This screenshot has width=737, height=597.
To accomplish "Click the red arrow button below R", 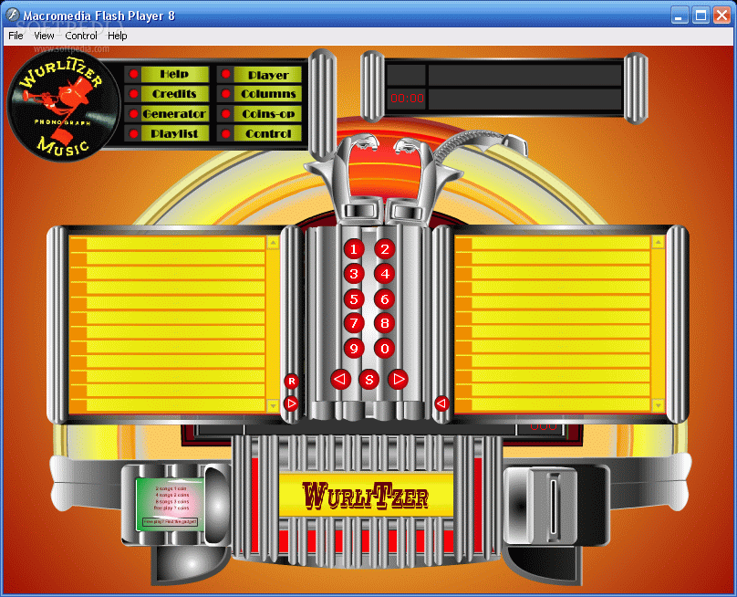I will click(291, 403).
